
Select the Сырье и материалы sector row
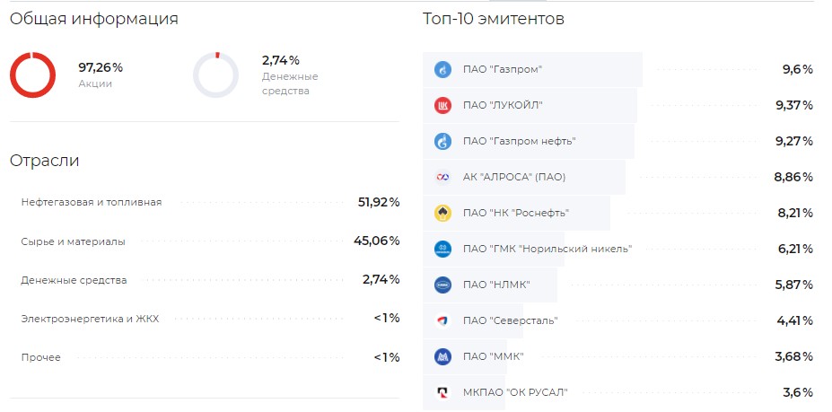(x=210, y=241)
